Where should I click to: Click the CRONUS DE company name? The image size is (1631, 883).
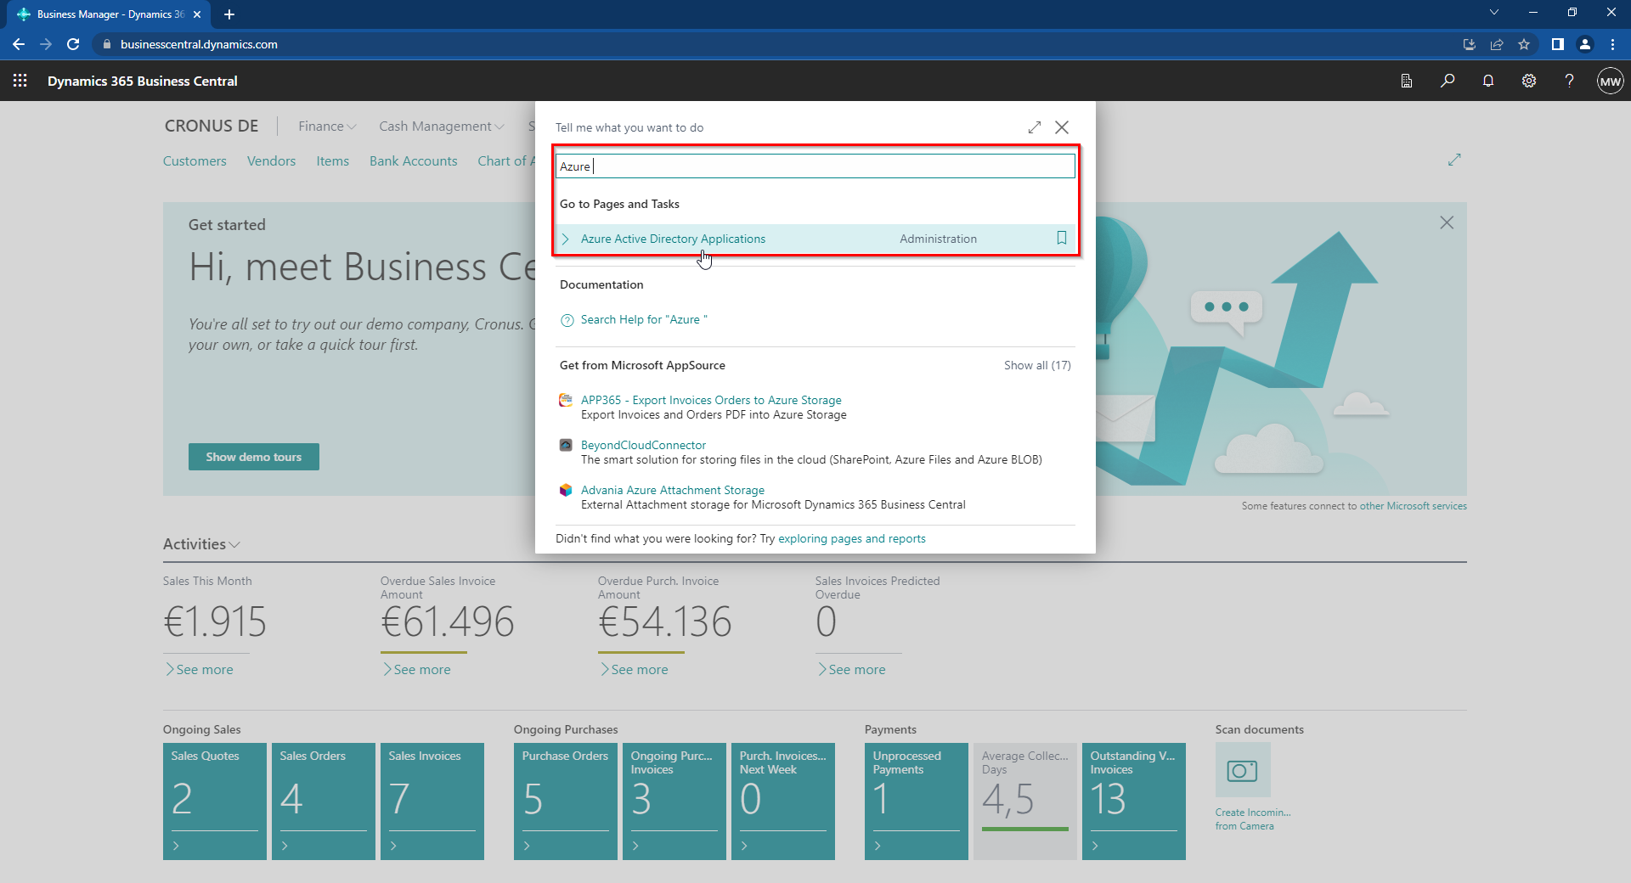pyautogui.click(x=212, y=126)
